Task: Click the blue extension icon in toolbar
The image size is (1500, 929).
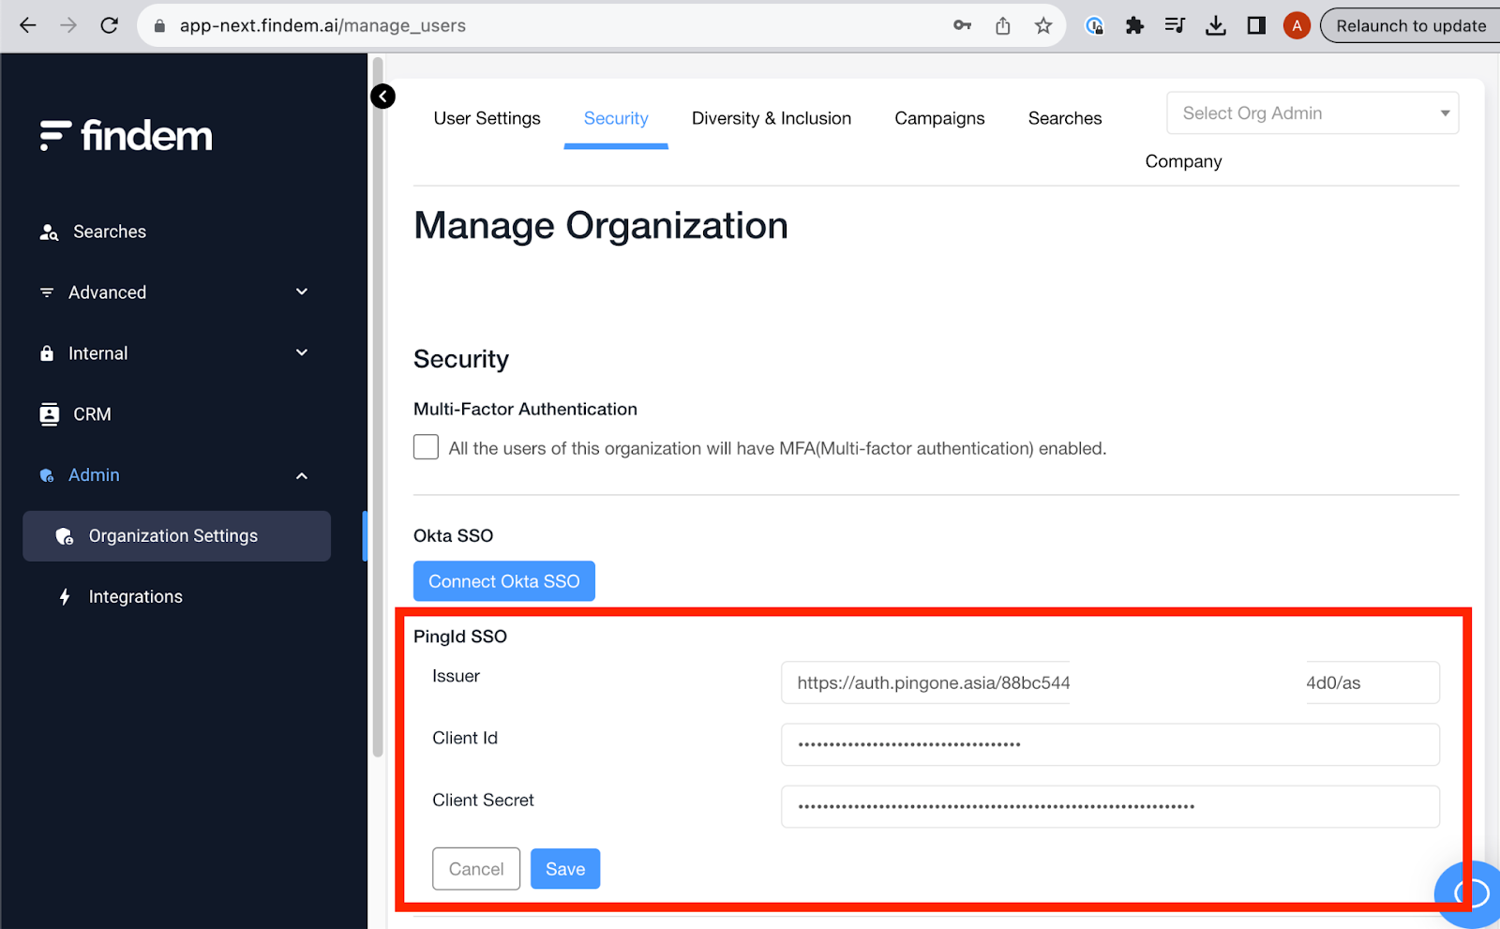Action: pos(1094,25)
